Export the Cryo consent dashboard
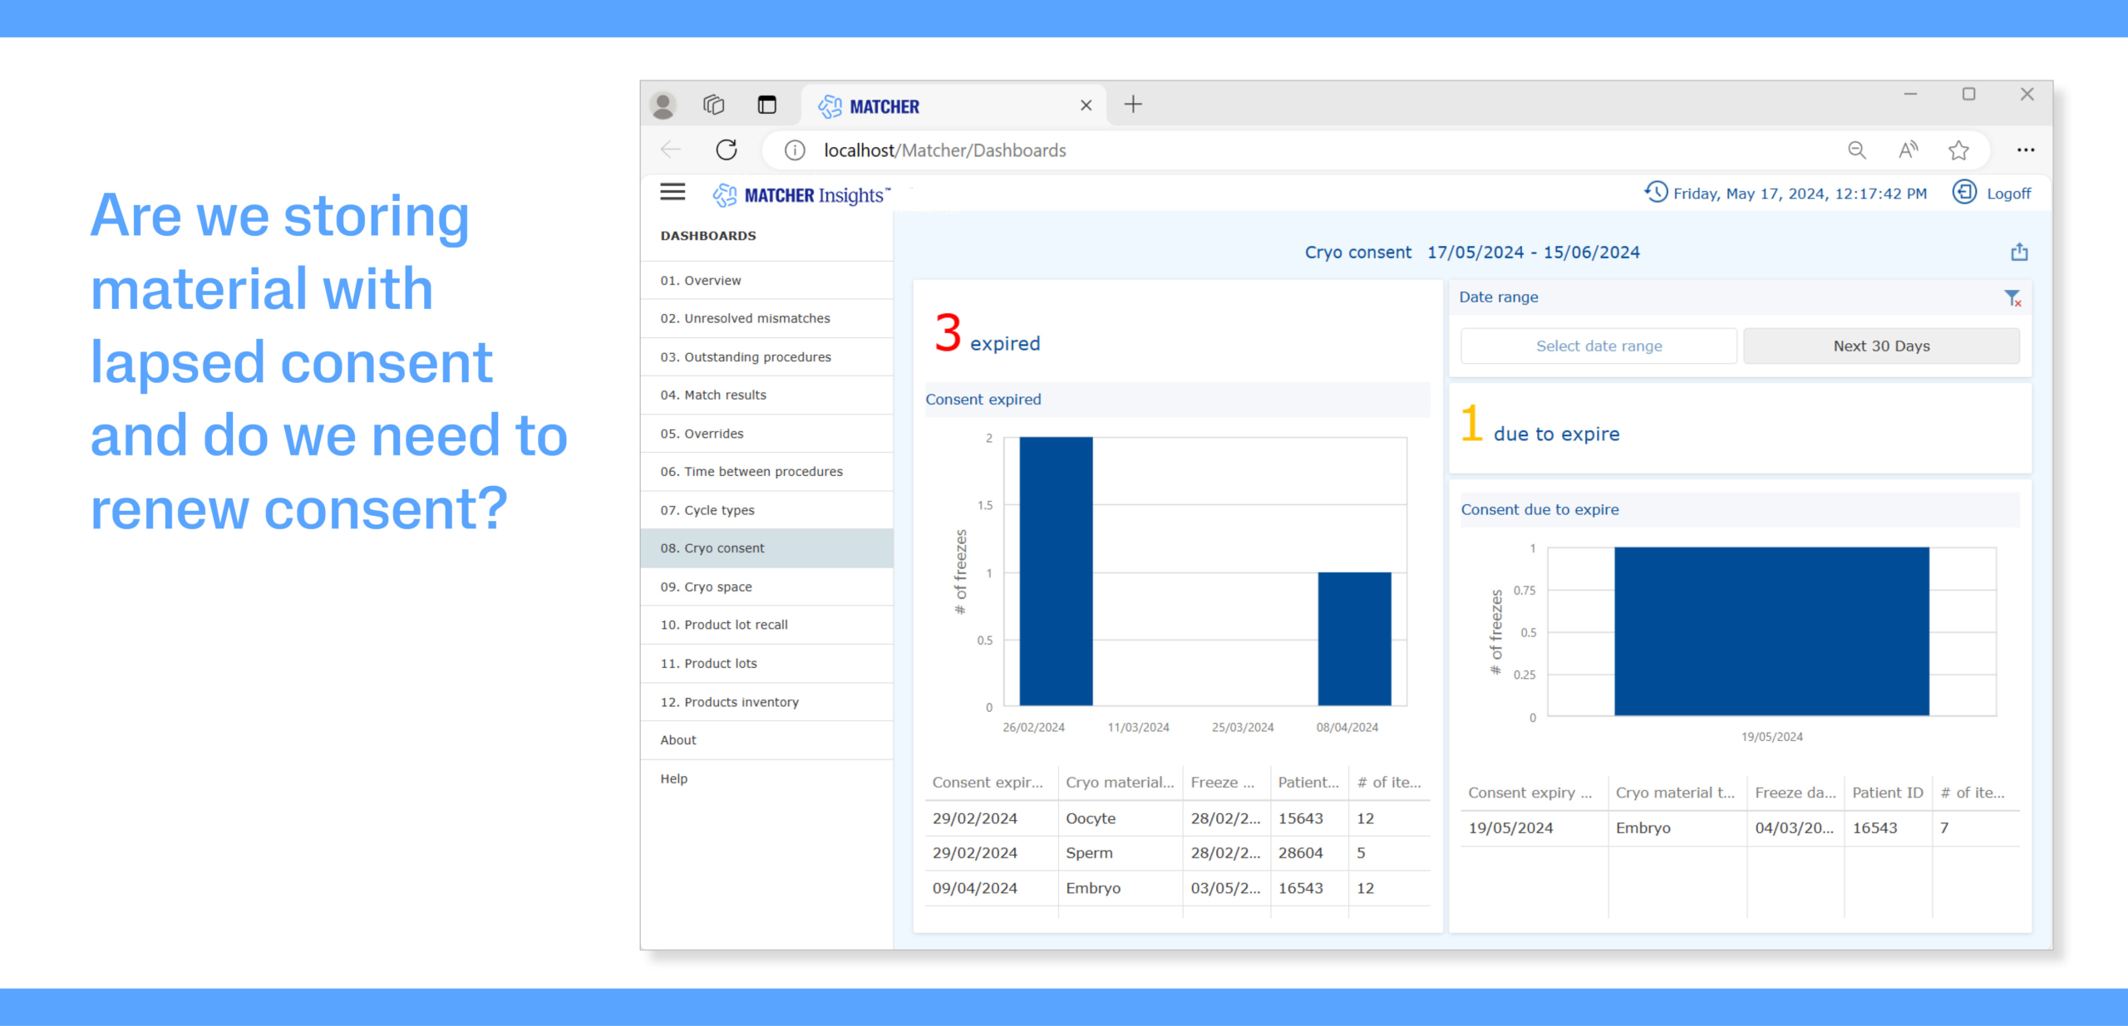The image size is (2128, 1026). pos(2019,252)
